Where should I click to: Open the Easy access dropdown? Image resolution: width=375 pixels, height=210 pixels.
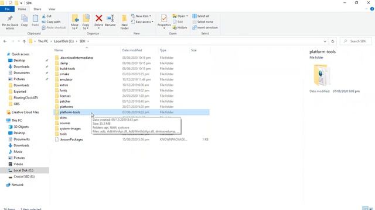pyautogui.click(x=142, y=22)
